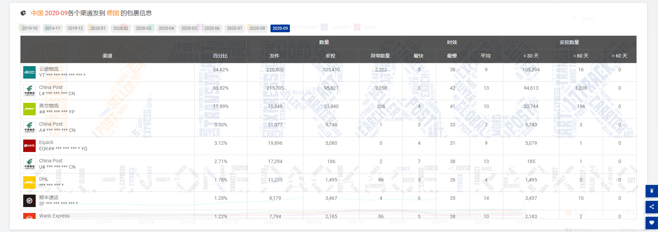Open the 云途物流 carrier name link
658x232 pixels.
coord(49,69)
